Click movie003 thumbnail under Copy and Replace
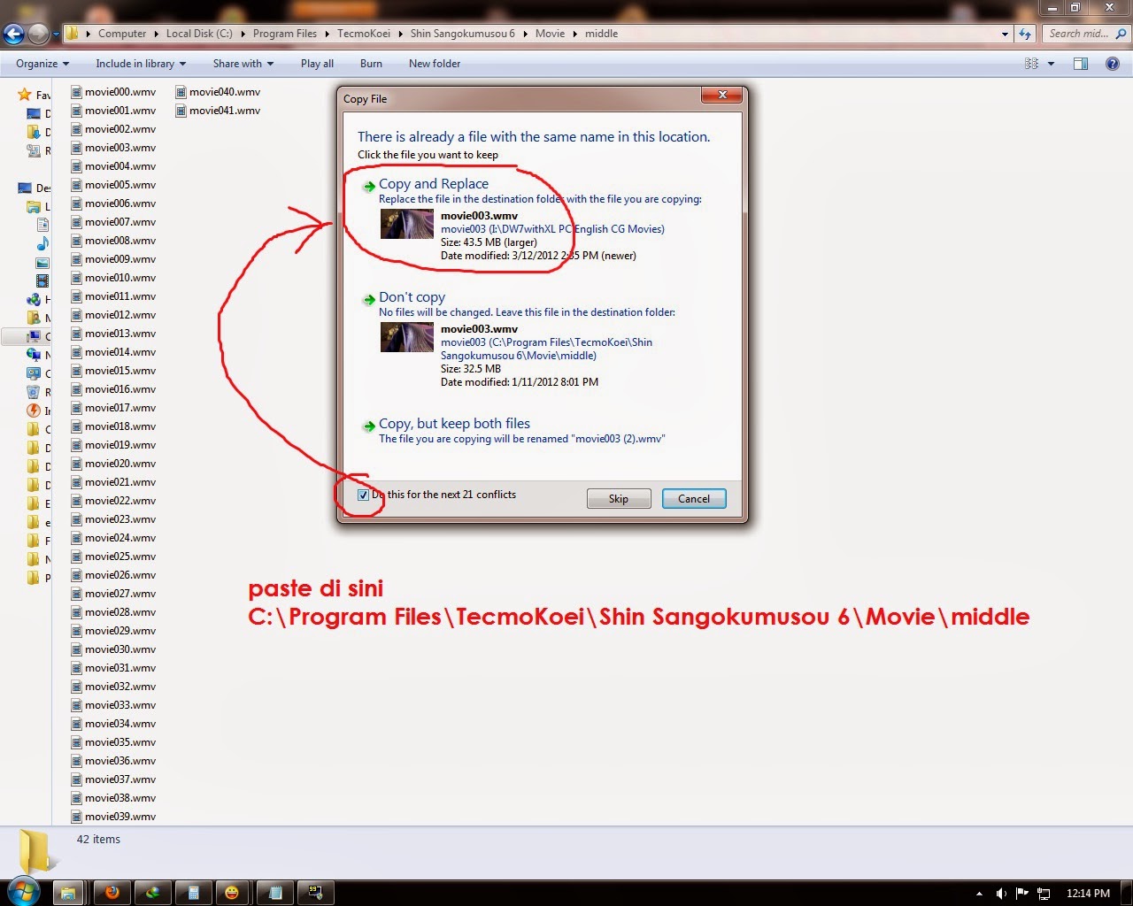 pyautogui.click(x=406, y=224)
